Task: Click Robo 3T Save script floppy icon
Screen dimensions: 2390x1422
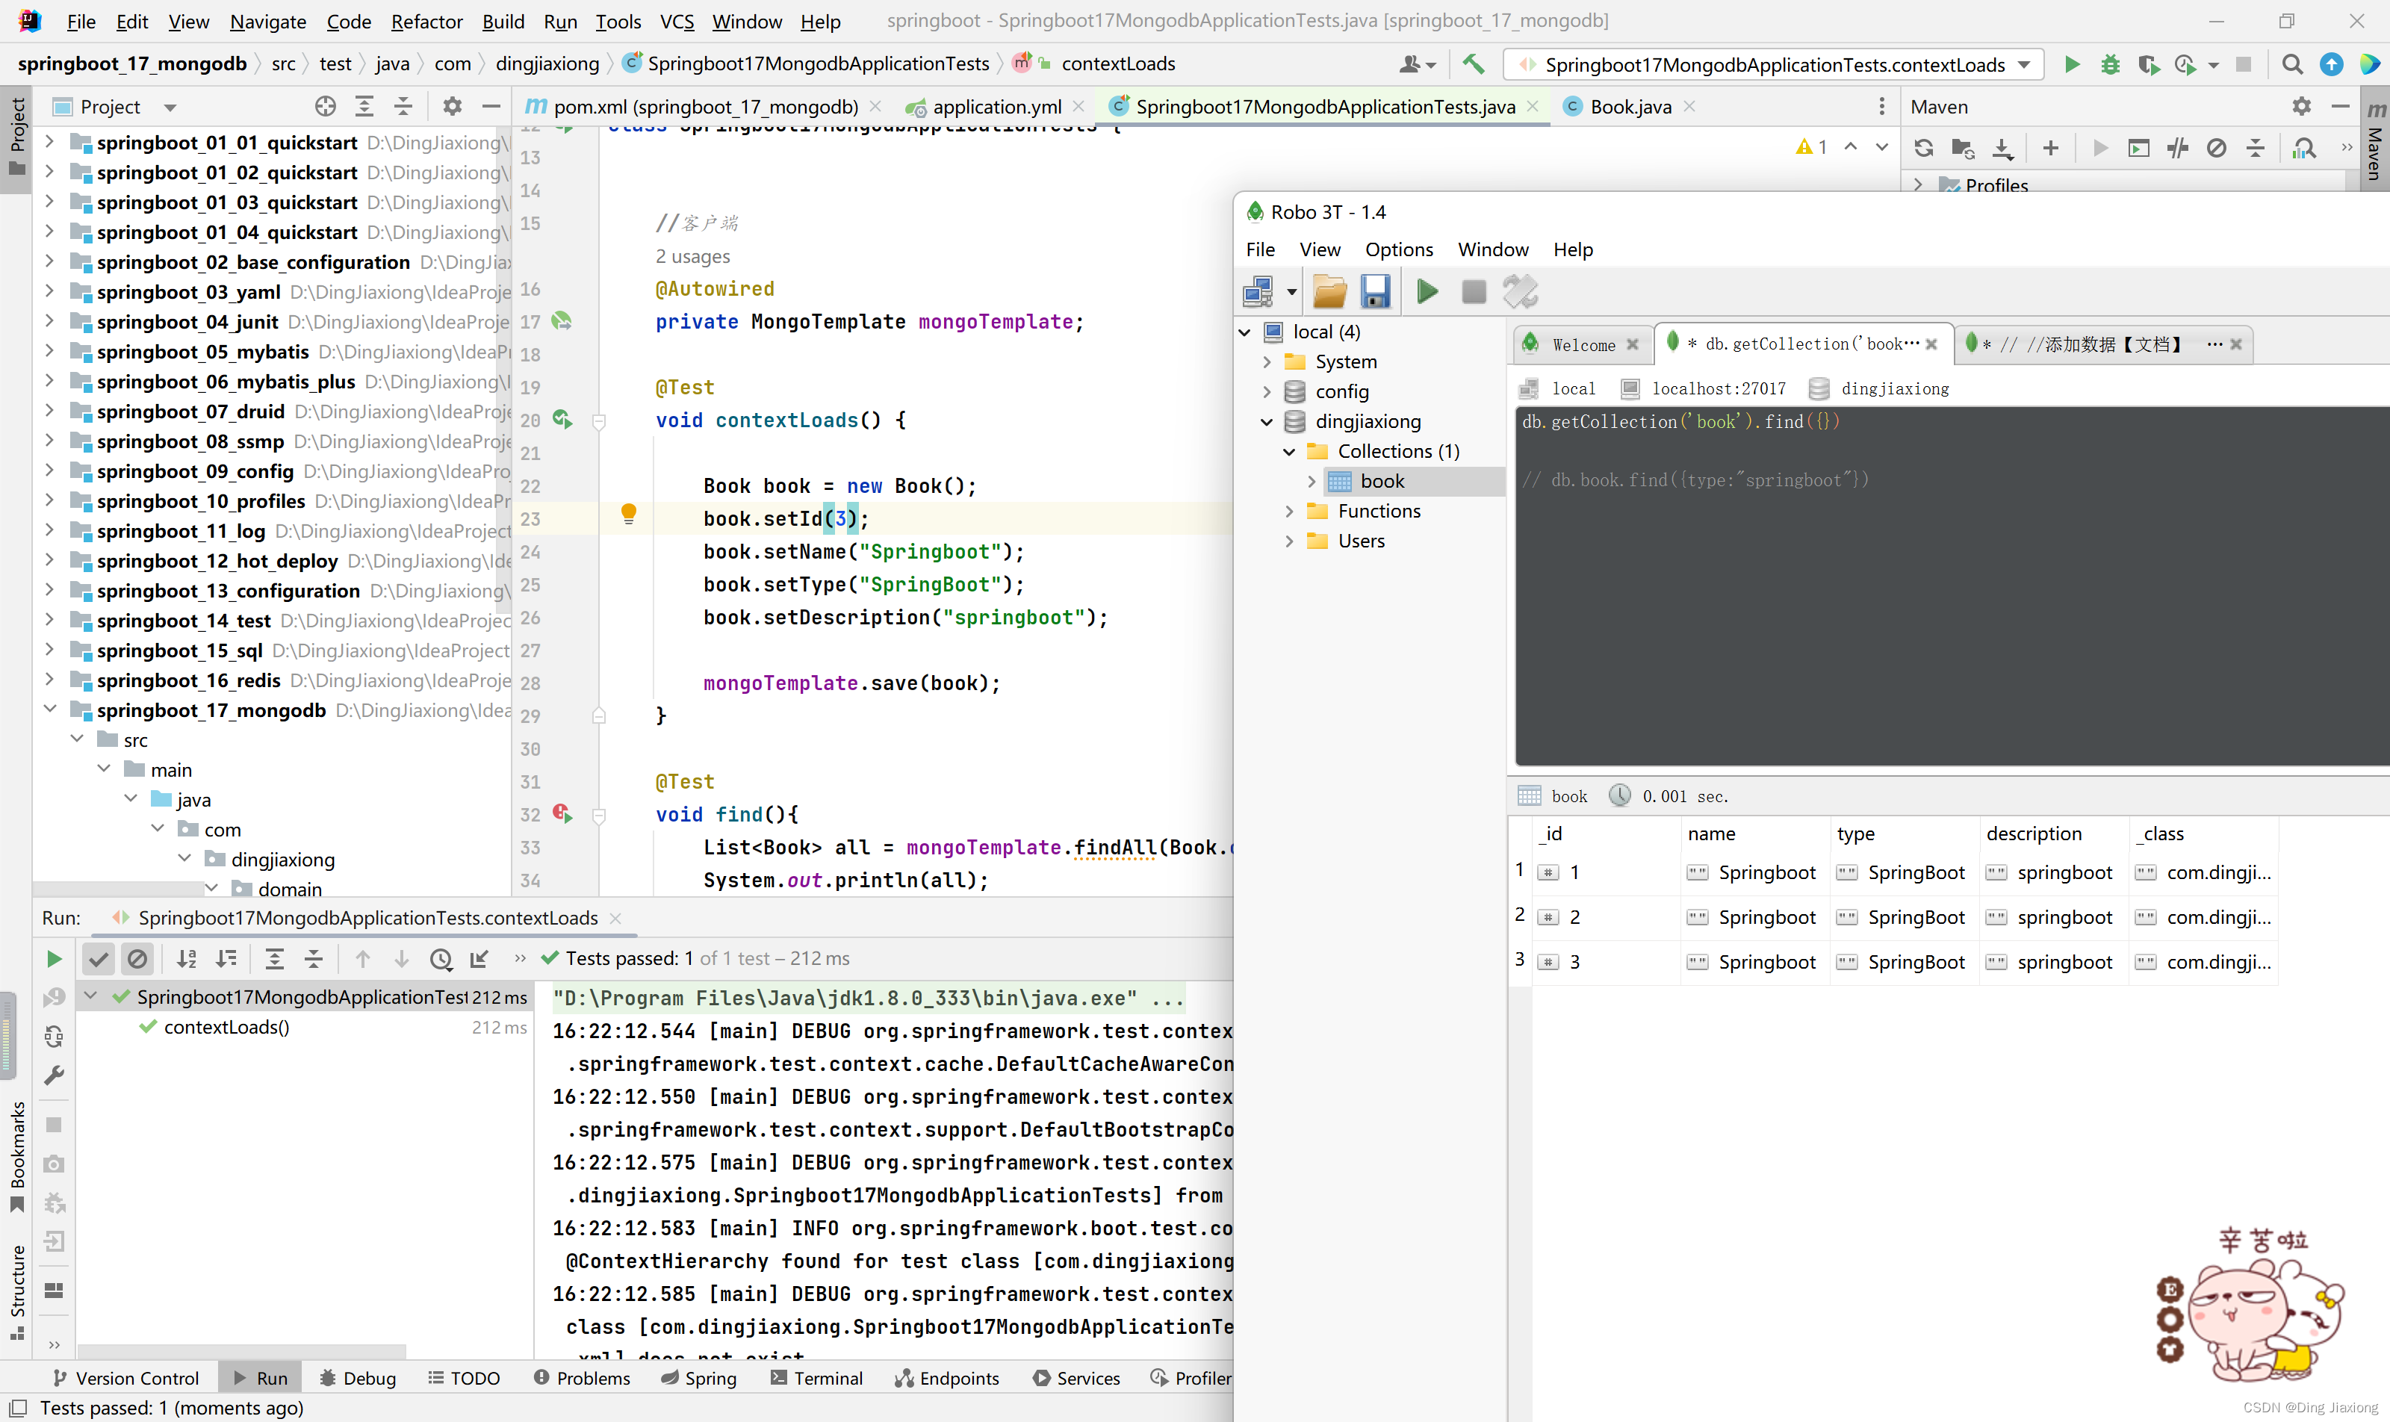Action: pos(1375,291)
